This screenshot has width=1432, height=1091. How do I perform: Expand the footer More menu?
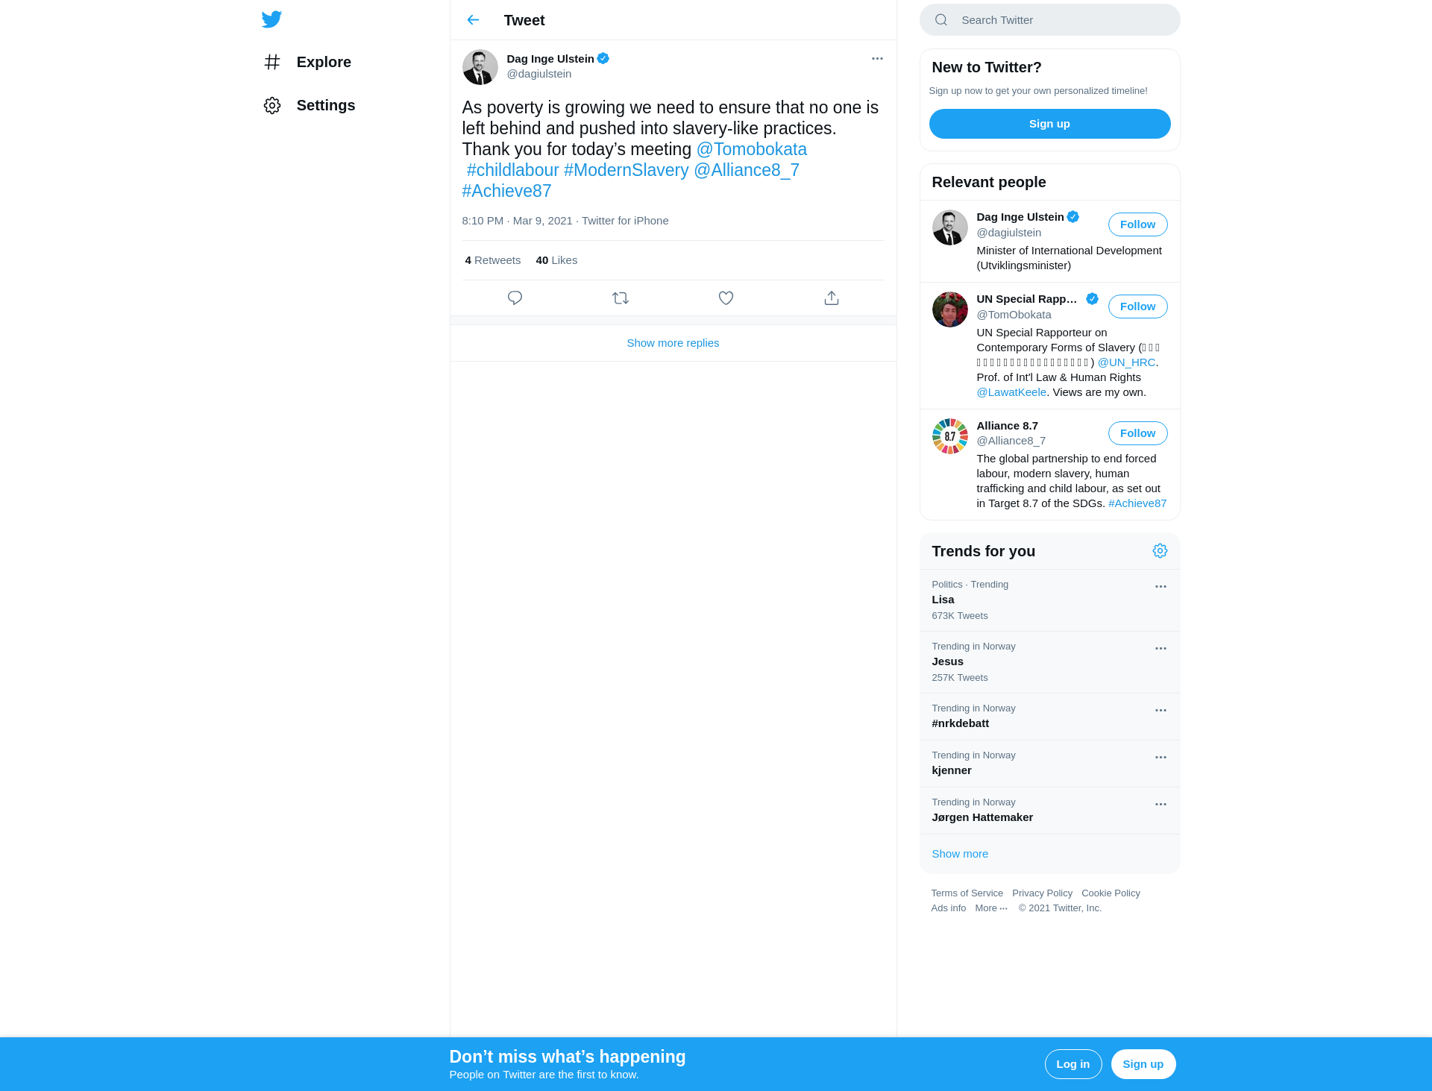(991, 908)
